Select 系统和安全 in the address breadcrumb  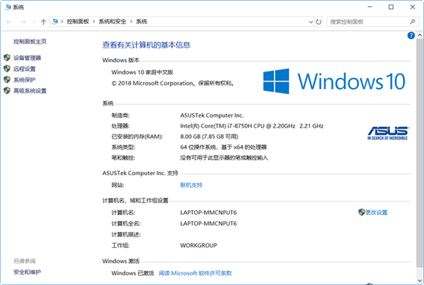point(113,22)
